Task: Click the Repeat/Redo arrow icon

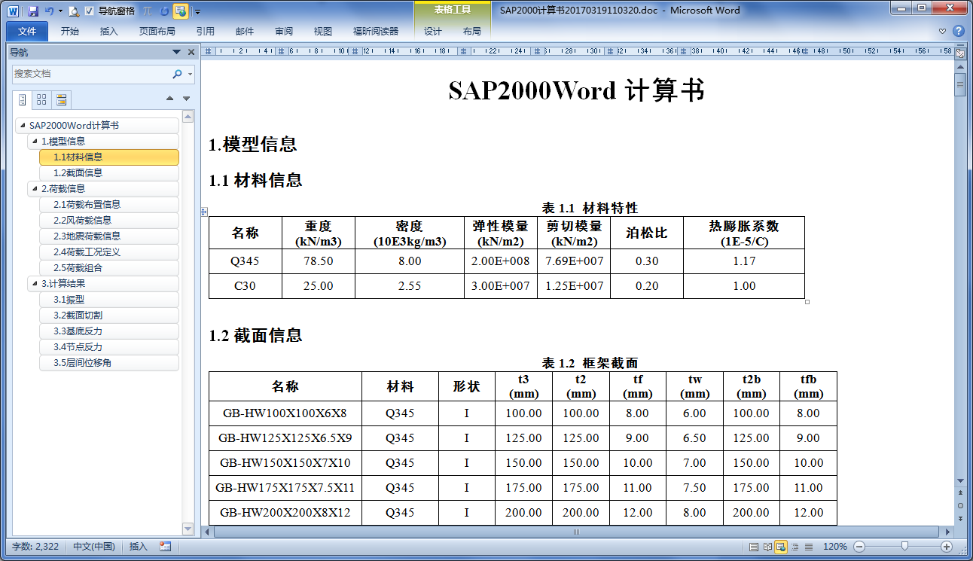Action: coord(164,11)
